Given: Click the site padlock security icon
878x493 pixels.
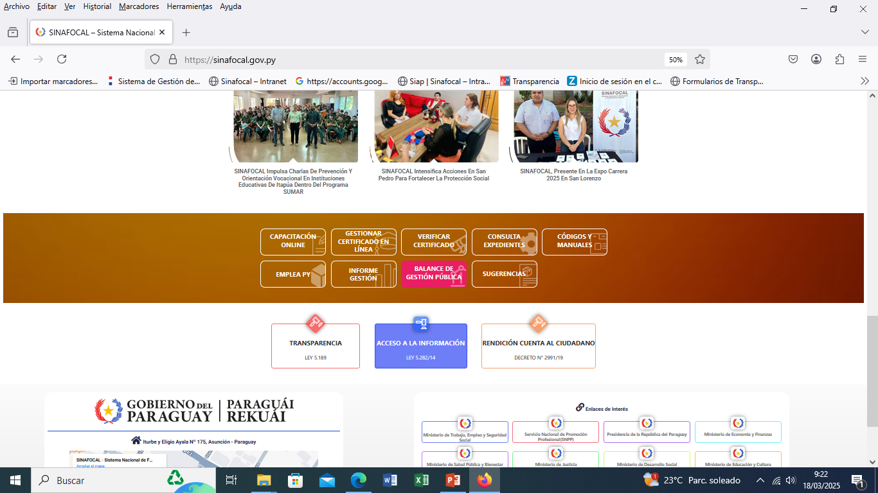Looking at the screenshot, I should [x=172, y=59].
